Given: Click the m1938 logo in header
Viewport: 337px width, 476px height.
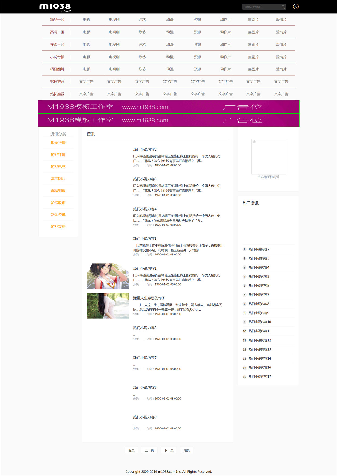Looking at the screenshot, I should click(55, 8).
